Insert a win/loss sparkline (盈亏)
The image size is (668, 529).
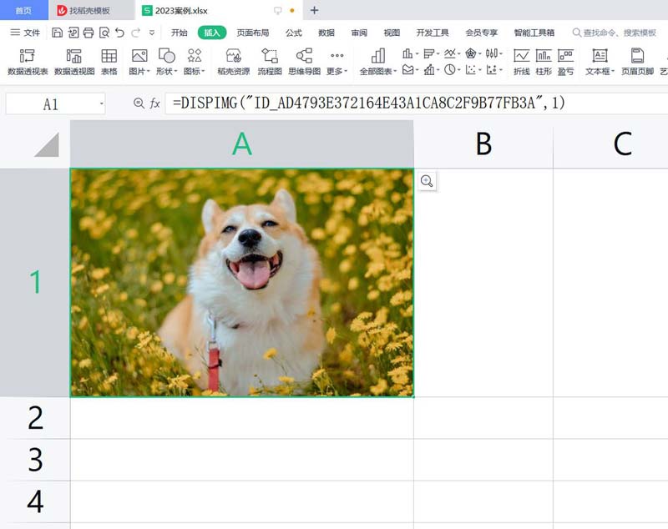pyautogui.click(x=566, y=62)
